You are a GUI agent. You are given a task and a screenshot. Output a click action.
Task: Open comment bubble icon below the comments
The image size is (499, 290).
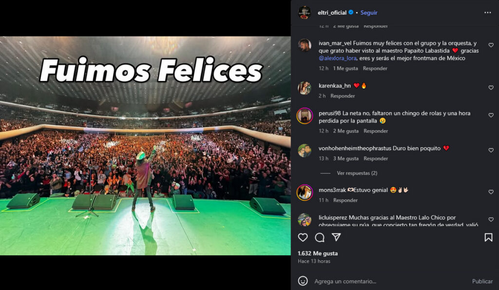tap(320, 237)
